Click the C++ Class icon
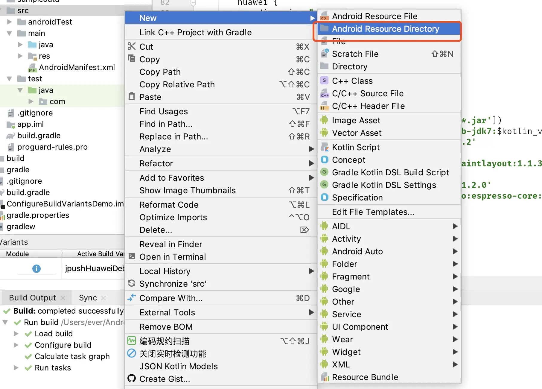542x389 pixels. (x=325, y=81)
